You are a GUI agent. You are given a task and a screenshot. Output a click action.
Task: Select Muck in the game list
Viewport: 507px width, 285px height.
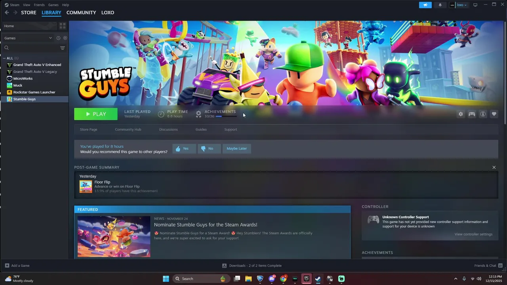pos(18,85)
